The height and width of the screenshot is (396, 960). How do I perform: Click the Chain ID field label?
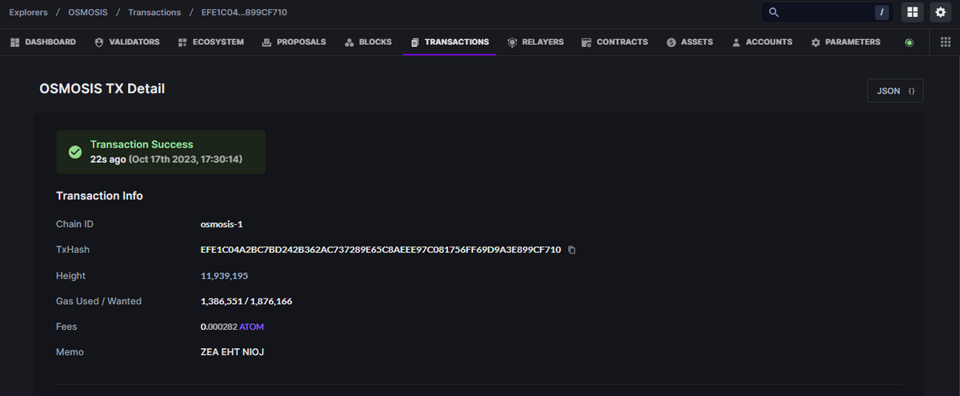(74, 224)
